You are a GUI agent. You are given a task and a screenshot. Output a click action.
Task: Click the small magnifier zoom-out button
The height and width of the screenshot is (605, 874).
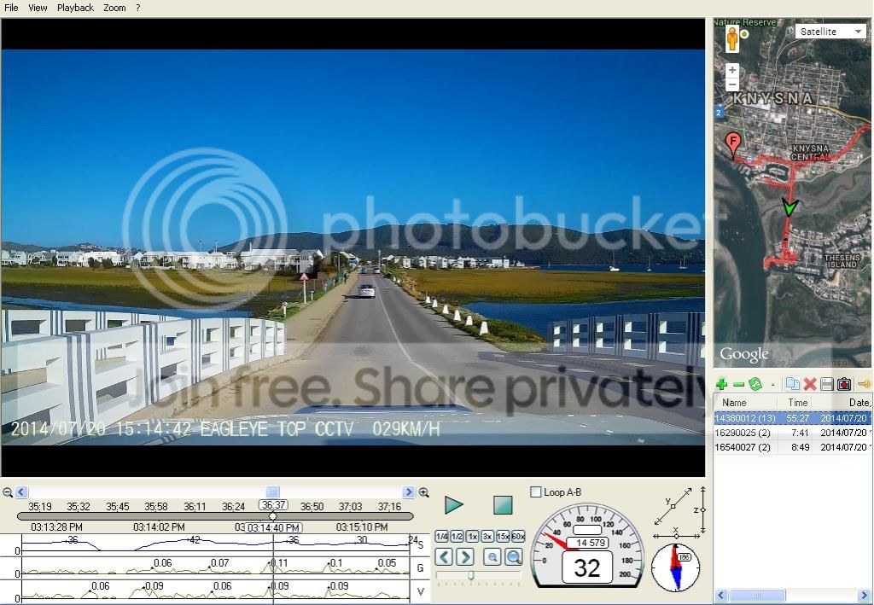492,556
